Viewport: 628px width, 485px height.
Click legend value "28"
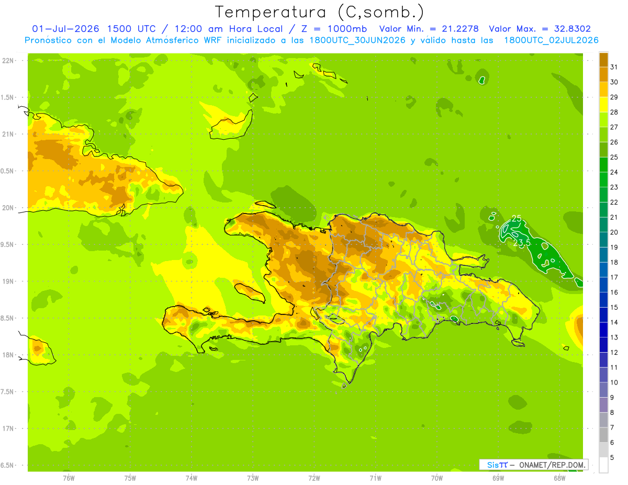click(614, 112)
